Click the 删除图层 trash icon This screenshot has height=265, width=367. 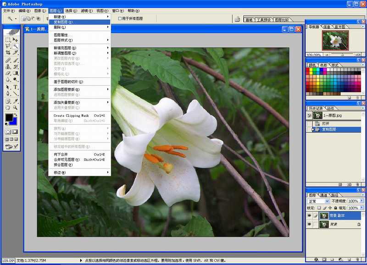point(357,259)
